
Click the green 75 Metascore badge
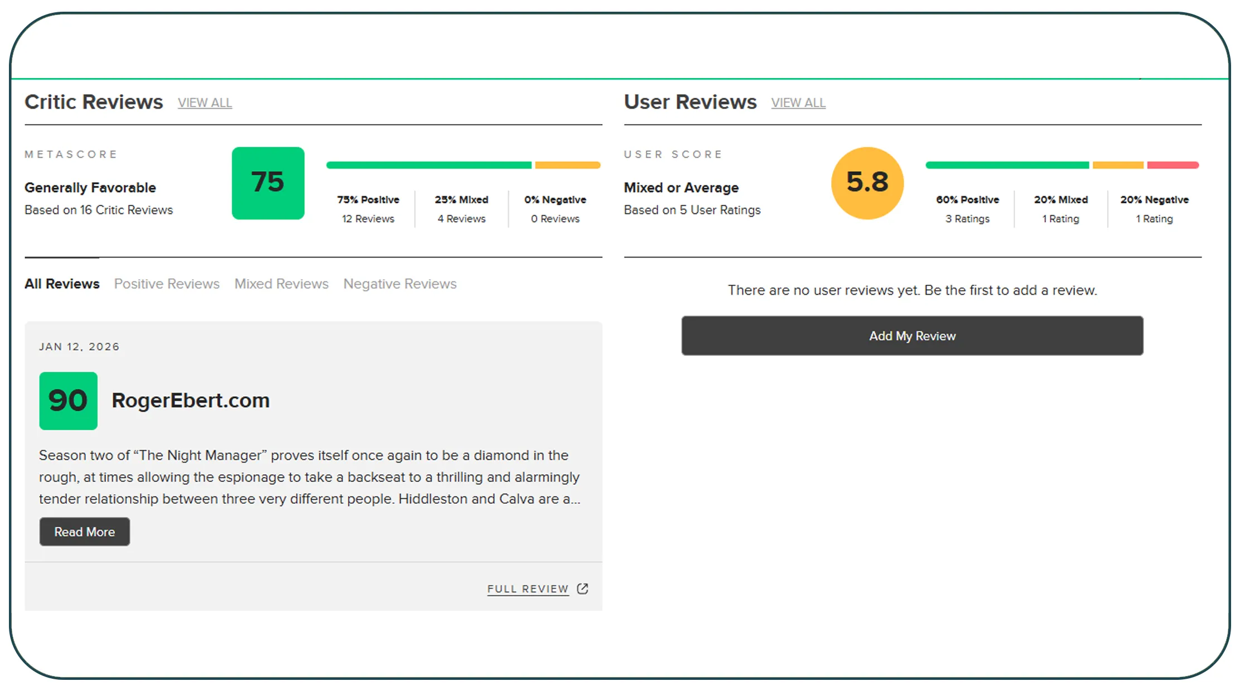point(268,183)
